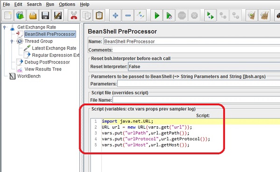Click the Debug PostProcessor icon
This screenshot has width=280, height=172.
pos(20,62)
